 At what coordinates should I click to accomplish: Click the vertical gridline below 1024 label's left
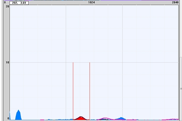point(66,45)
